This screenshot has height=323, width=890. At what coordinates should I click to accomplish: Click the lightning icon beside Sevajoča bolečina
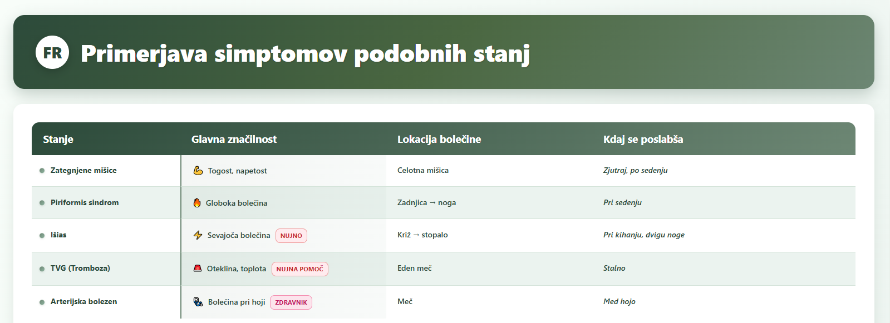tap(198, 235)
